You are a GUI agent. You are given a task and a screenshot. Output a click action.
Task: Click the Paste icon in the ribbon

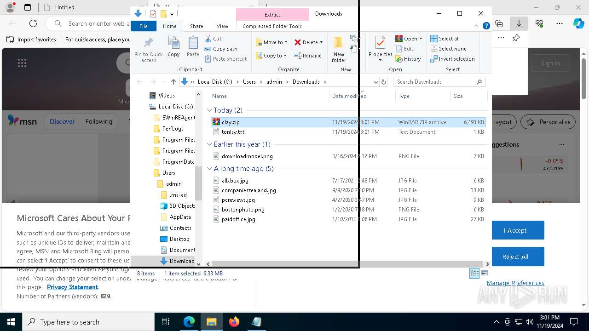pyautogui.click(x=193, y=46)
